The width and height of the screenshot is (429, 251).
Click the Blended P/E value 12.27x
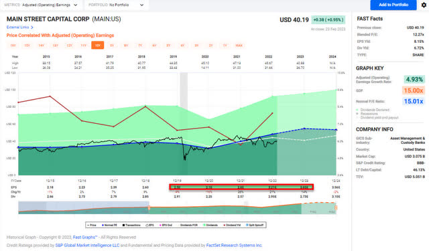[418, 35]
